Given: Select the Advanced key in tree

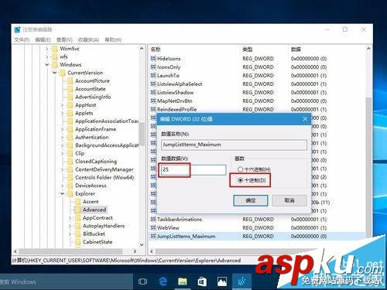Looking at the screenshot, I should click(94, 210).
